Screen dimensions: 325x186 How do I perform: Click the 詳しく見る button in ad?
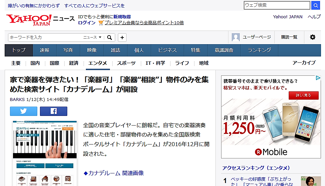click(303, 95)
